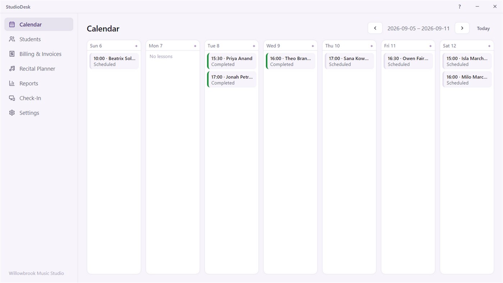Open the Billing & Invoices label
503x283 pixels.
coord(40,54)
